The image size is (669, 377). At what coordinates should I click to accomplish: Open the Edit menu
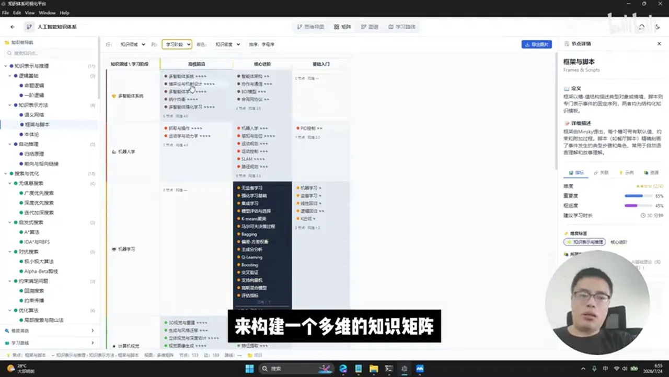point(17,13)
